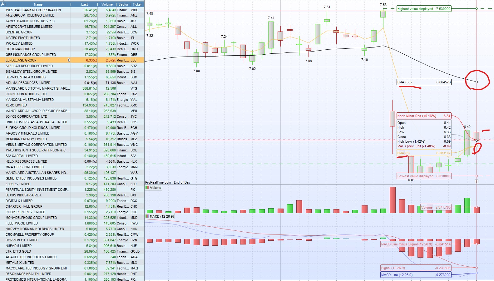Select NUFARM LIMITED in the list
This screenshot has width=494, height=281.
[x=72, y=246]
